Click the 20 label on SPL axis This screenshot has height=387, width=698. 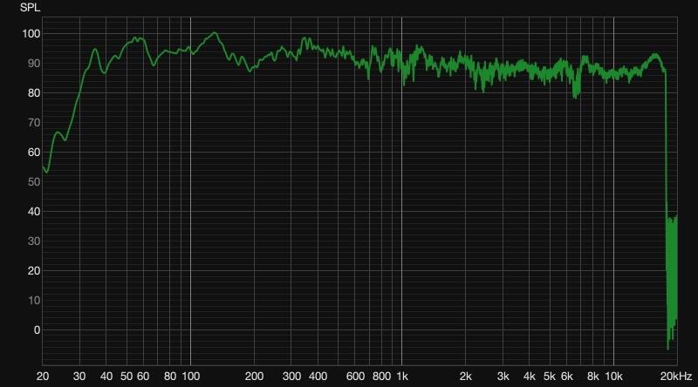click(x=34, y=271)
